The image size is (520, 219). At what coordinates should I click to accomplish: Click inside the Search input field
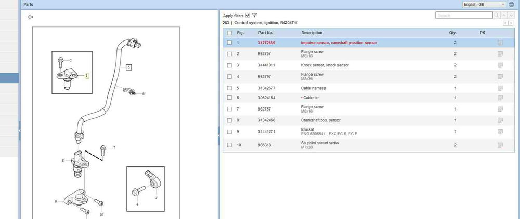(x=463, y=16)
